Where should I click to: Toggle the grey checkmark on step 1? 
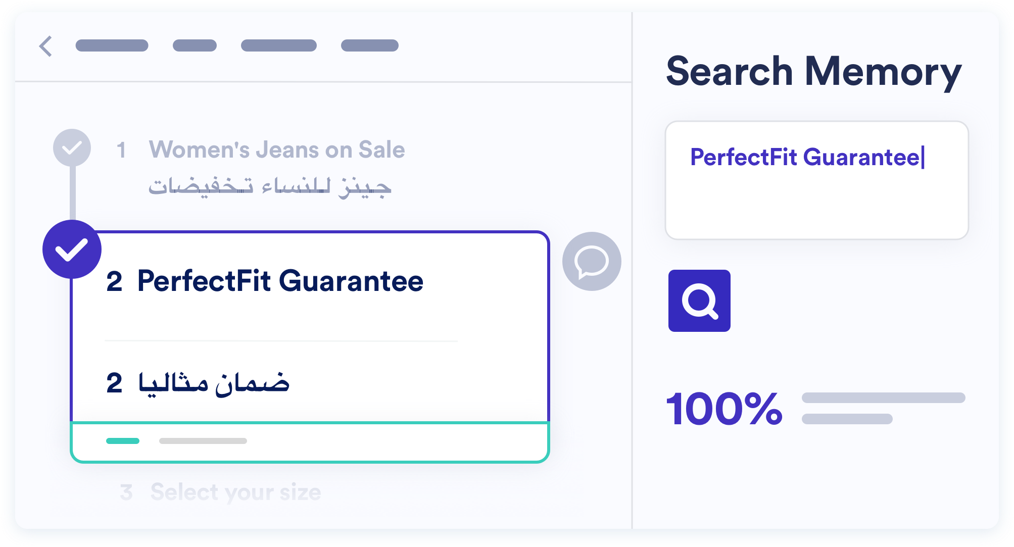click(72, 148)
